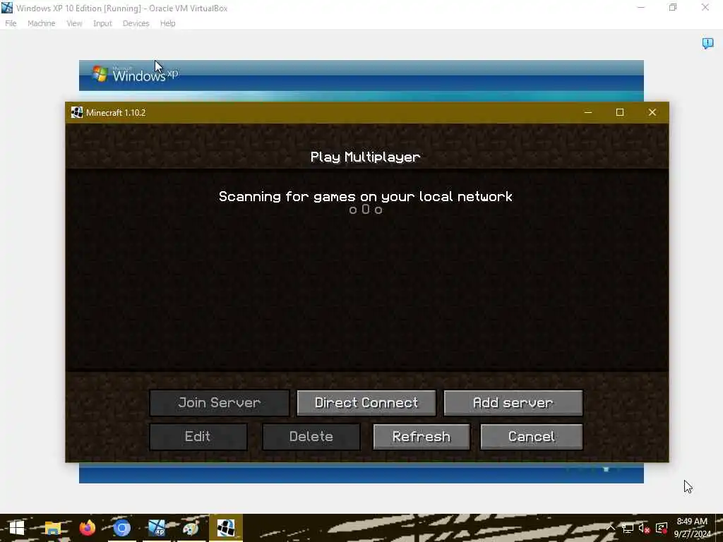Click the Add server button

[x=513, y=403]
